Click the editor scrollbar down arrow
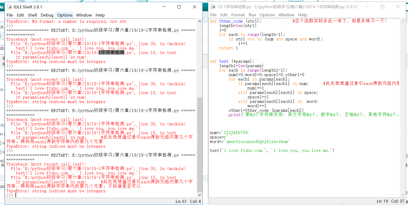Screen dimensions: 408x207 click(404, 194)
